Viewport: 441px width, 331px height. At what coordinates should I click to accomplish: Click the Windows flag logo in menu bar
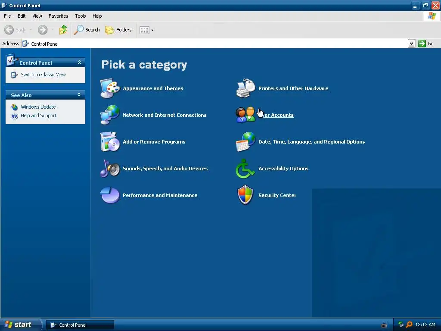[x=432, y=16]
